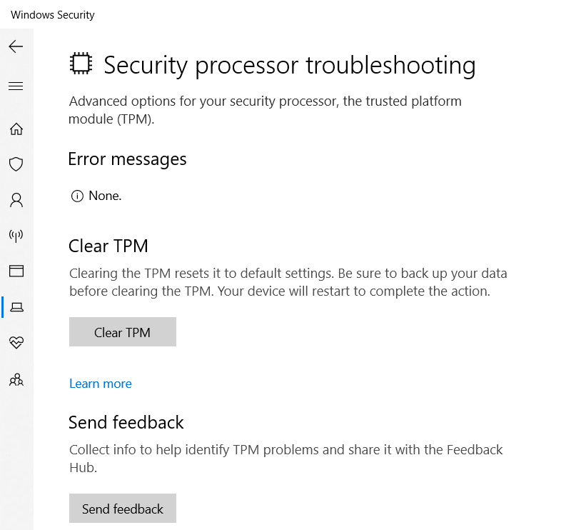Open Device performance & health heart icon
This screenshot has height=530, width=571.
click(x=16, y=343)
